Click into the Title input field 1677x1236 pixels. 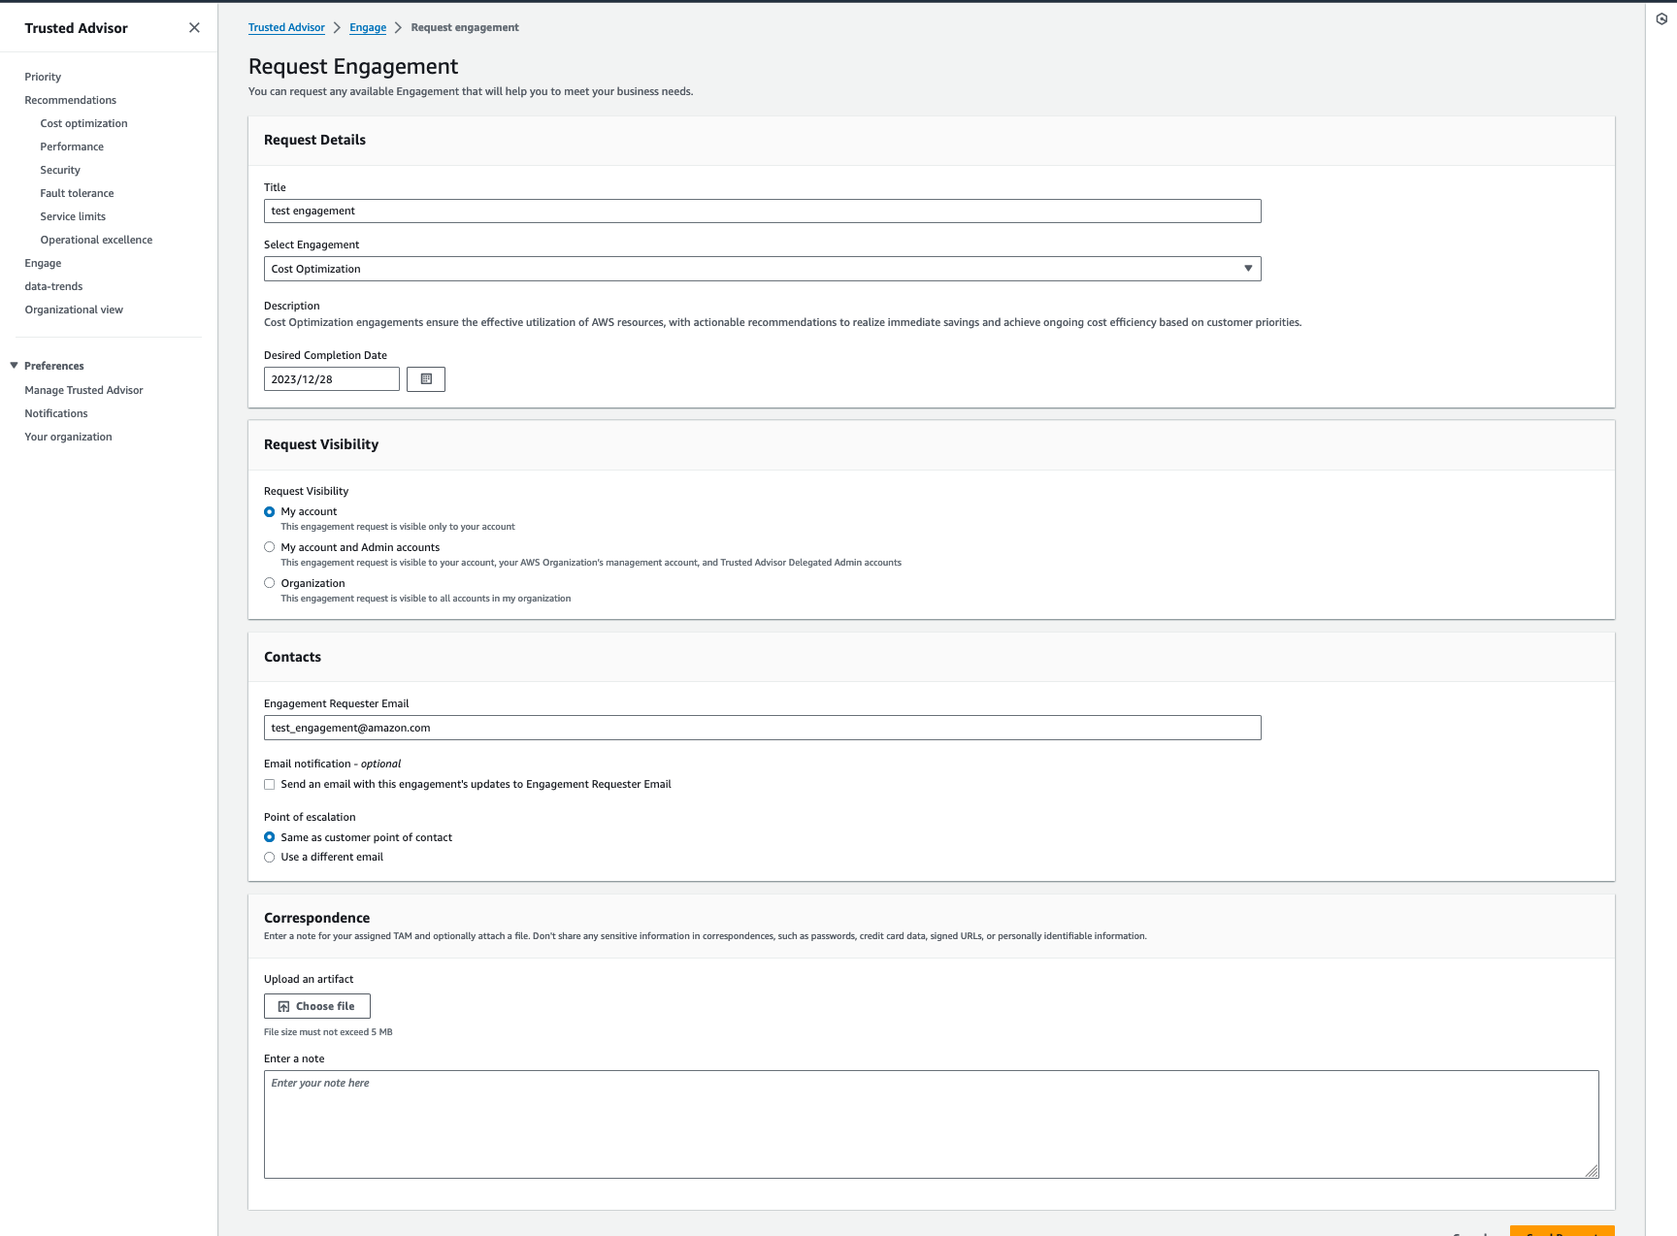coord(762,211)
